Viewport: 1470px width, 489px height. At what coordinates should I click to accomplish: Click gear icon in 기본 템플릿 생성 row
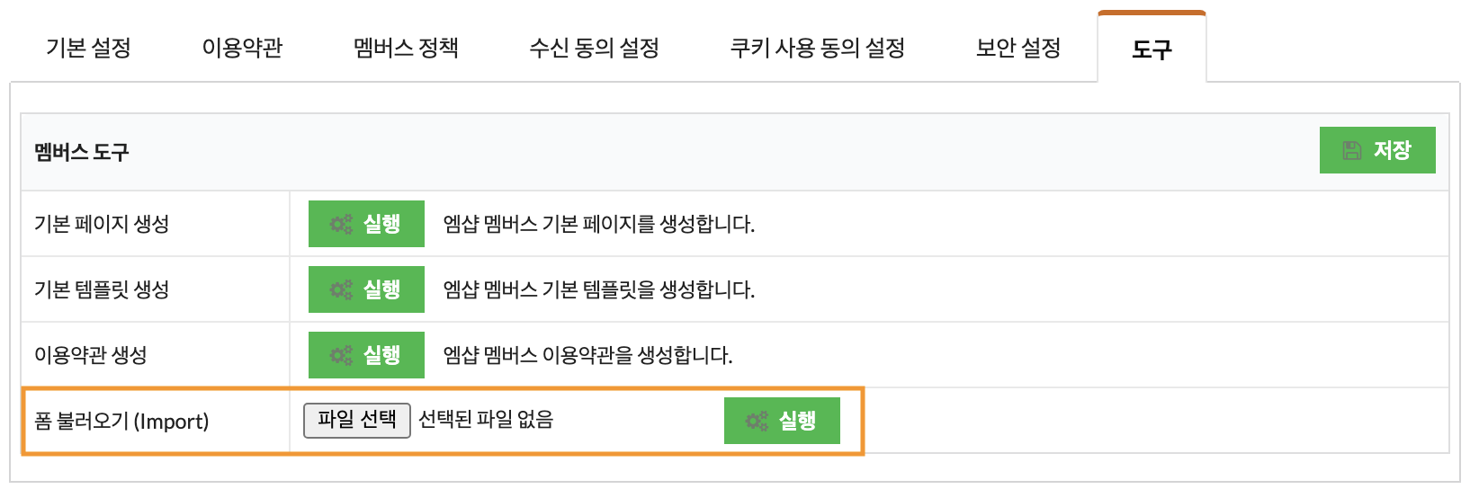click(341, 289)
